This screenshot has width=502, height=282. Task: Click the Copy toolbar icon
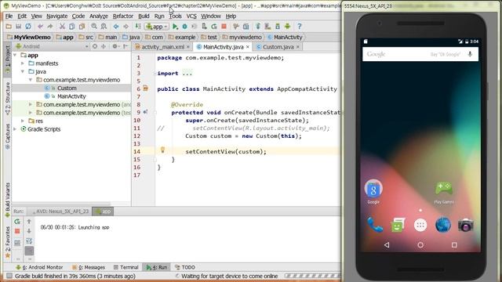[72, 27]
